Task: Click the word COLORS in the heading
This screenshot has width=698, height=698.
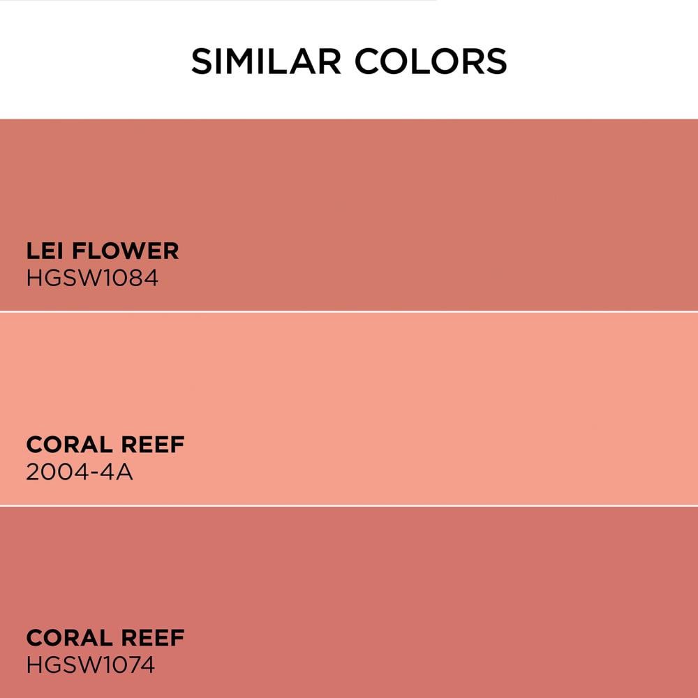Action: [x=431, y=61]
